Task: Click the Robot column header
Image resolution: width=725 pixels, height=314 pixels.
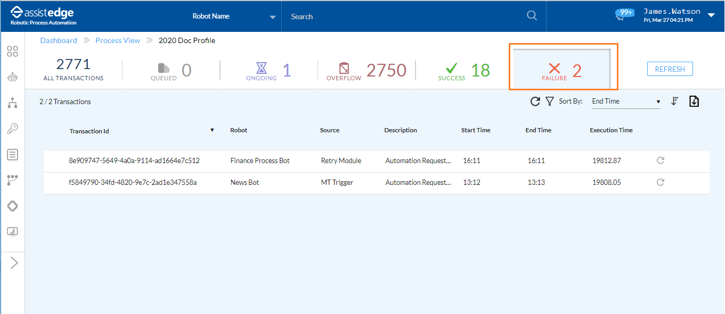Action: [x=239, y=130]
